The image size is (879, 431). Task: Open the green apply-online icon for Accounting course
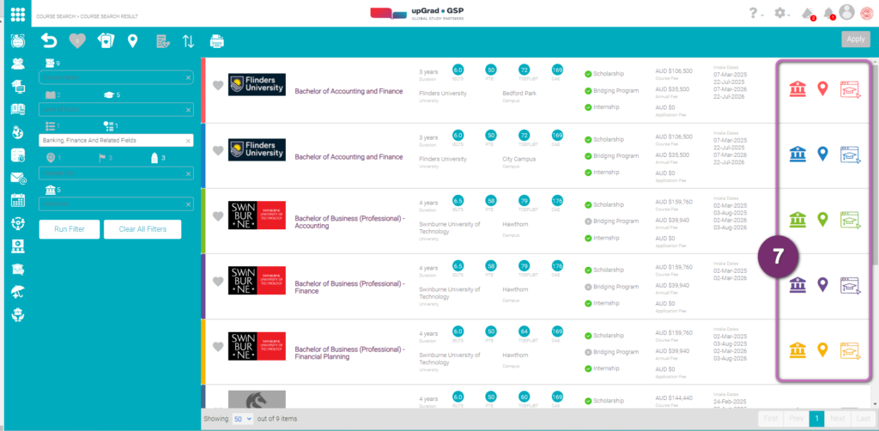pos(850,219)
